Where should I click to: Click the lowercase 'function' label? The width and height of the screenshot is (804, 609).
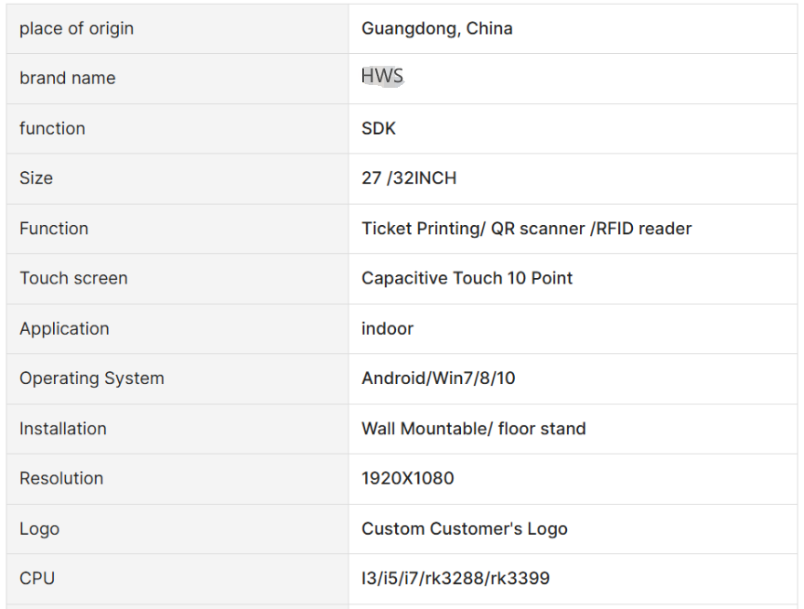click(x=52, y=128)
